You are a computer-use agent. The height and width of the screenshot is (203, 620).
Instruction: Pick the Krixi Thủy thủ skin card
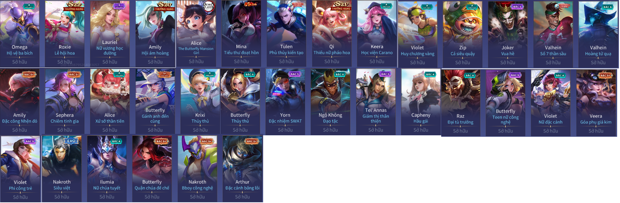point(200,102)
